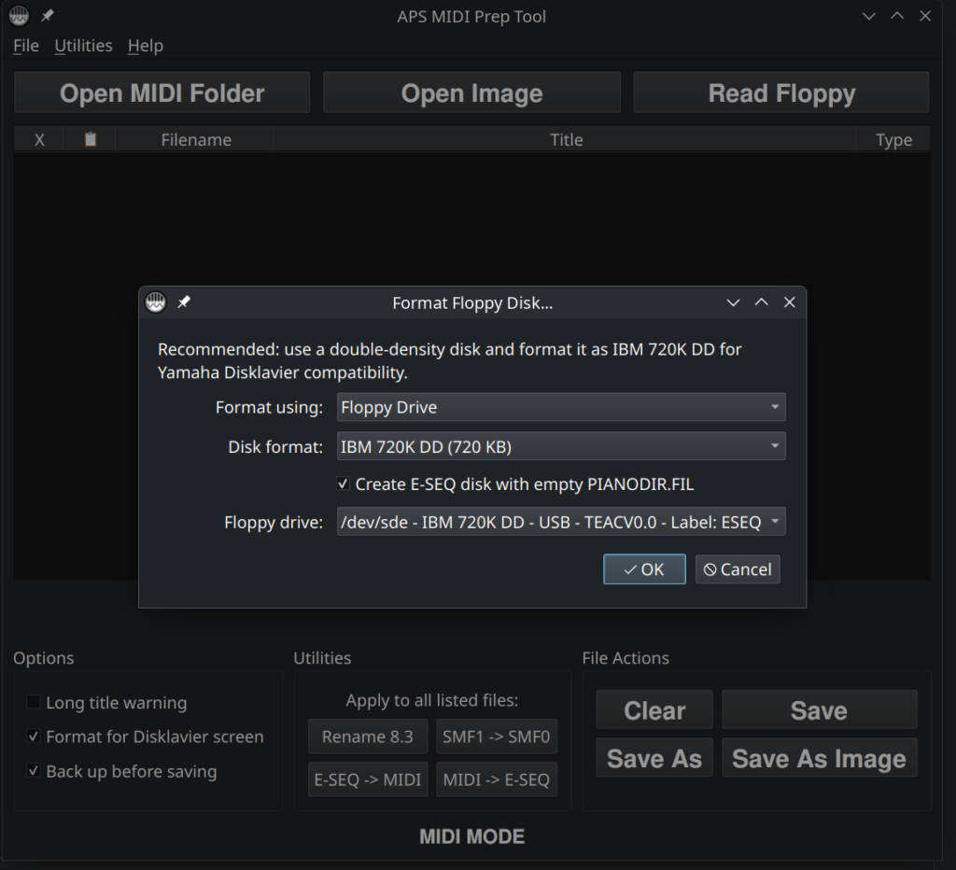Click the MIDI MODE status label
Viewport: 956px width, 870px height.
coord(471,836)
